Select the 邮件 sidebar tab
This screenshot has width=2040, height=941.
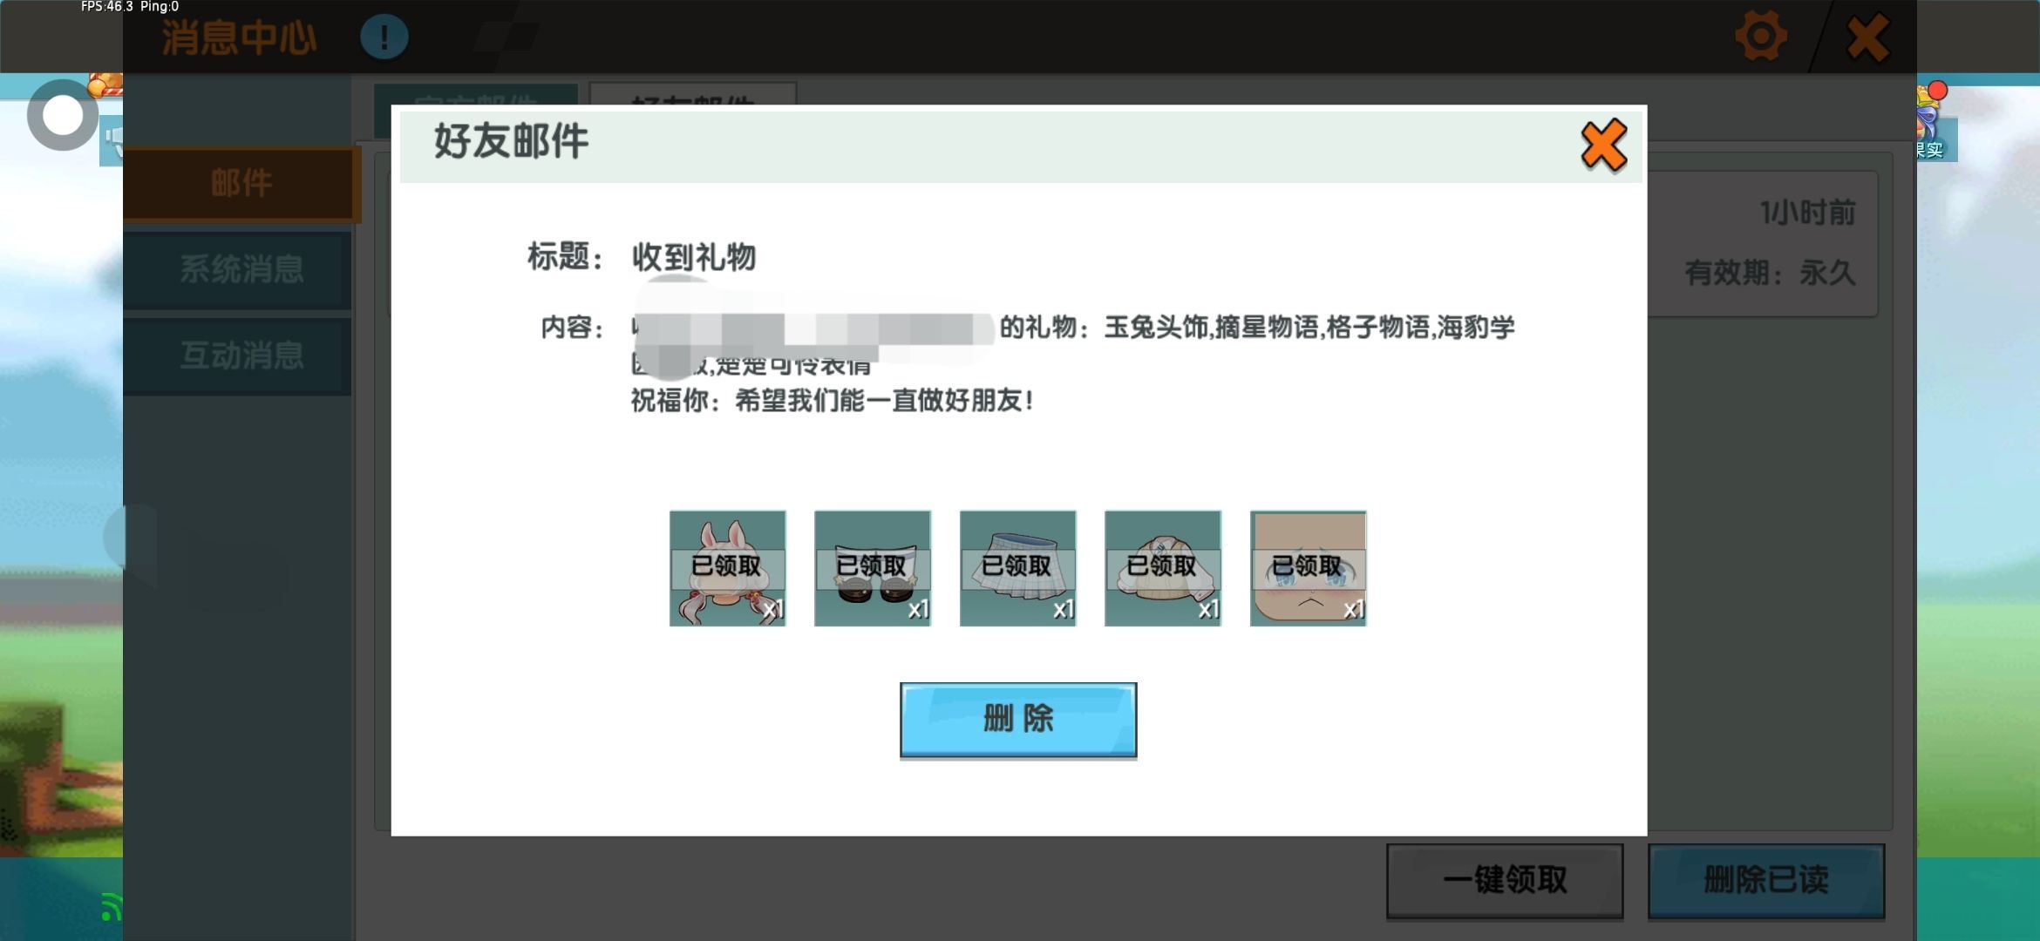coord(241,183)
